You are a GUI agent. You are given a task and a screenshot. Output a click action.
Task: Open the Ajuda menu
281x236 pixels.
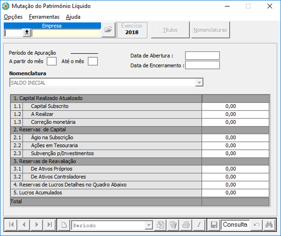tap(73, 17)
